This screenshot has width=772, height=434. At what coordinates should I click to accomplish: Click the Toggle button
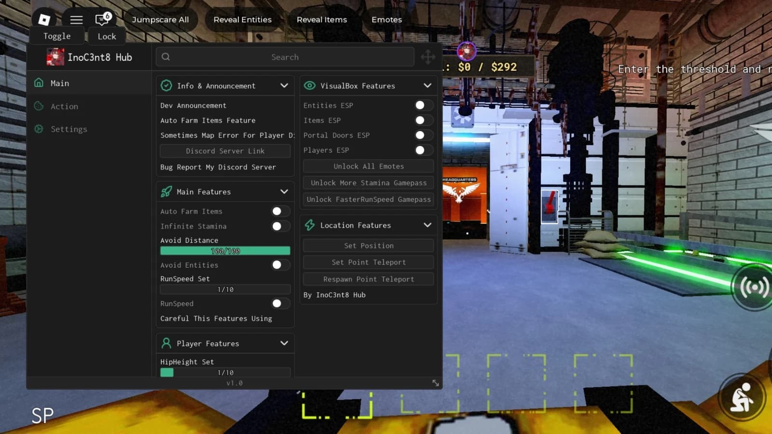point(57,36)
